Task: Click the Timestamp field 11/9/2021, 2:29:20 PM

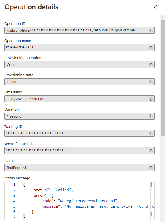Action: (80, 99)
